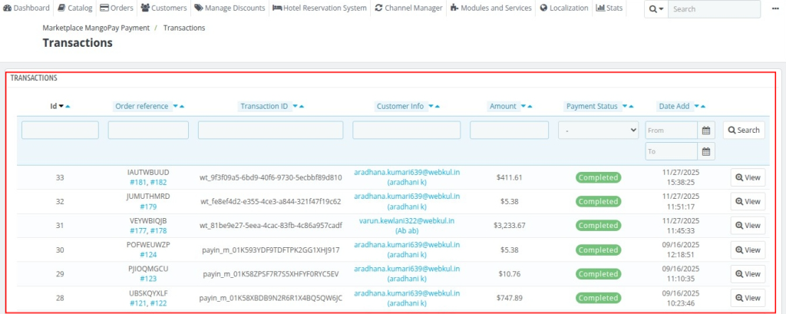Focus the Id filter field
Viewport: 786px width, 314px height.
coord(60,130)
